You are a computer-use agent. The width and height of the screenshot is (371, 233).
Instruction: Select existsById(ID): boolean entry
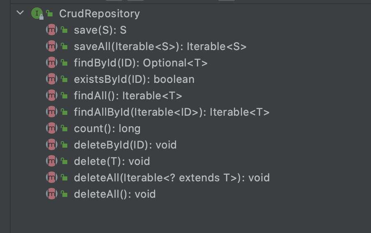pos(134,80)
